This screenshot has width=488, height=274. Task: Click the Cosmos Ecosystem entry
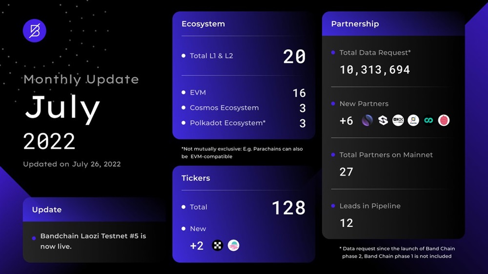coord(224,108)
